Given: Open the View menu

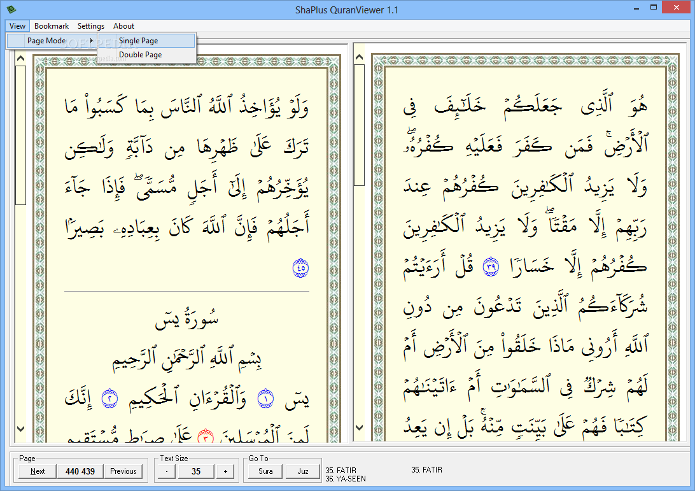Looking at the screenshot, I should coord(17,25).
